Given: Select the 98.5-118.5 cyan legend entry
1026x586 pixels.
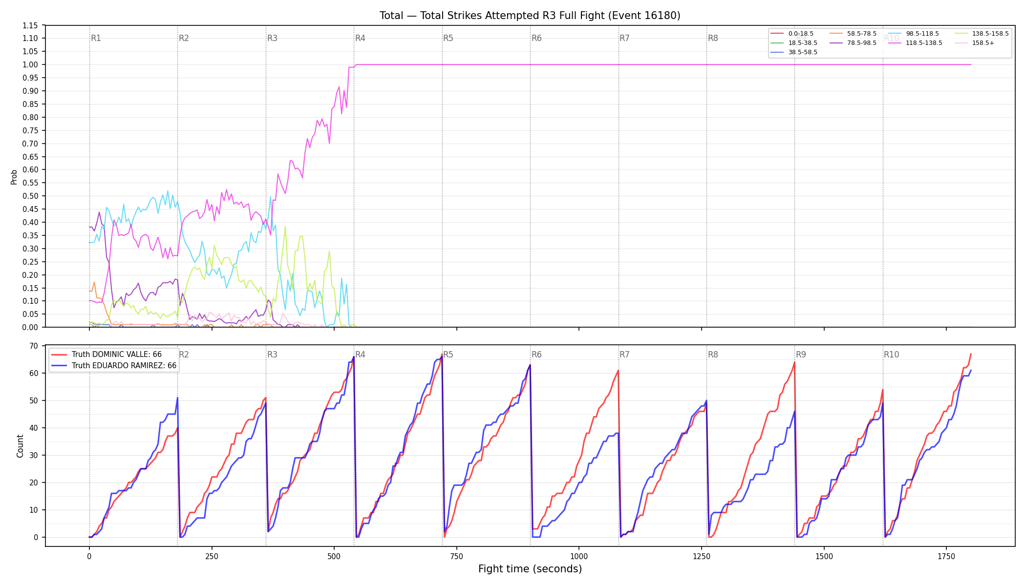Looking at the screenshot, I should tap(913, 34).
